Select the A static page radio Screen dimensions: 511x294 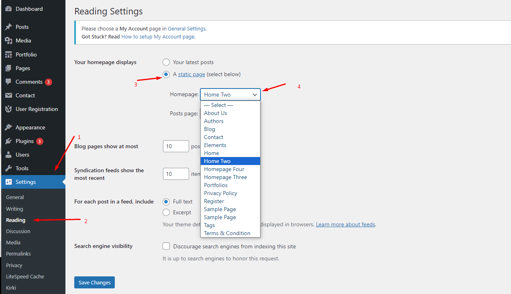[166, 74]
